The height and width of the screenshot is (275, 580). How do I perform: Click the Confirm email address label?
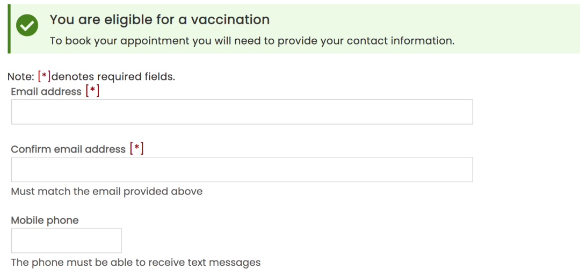pos(68,149)
